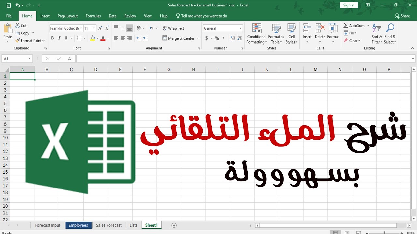Activate the Format Painter brush

tap(18, 41)
